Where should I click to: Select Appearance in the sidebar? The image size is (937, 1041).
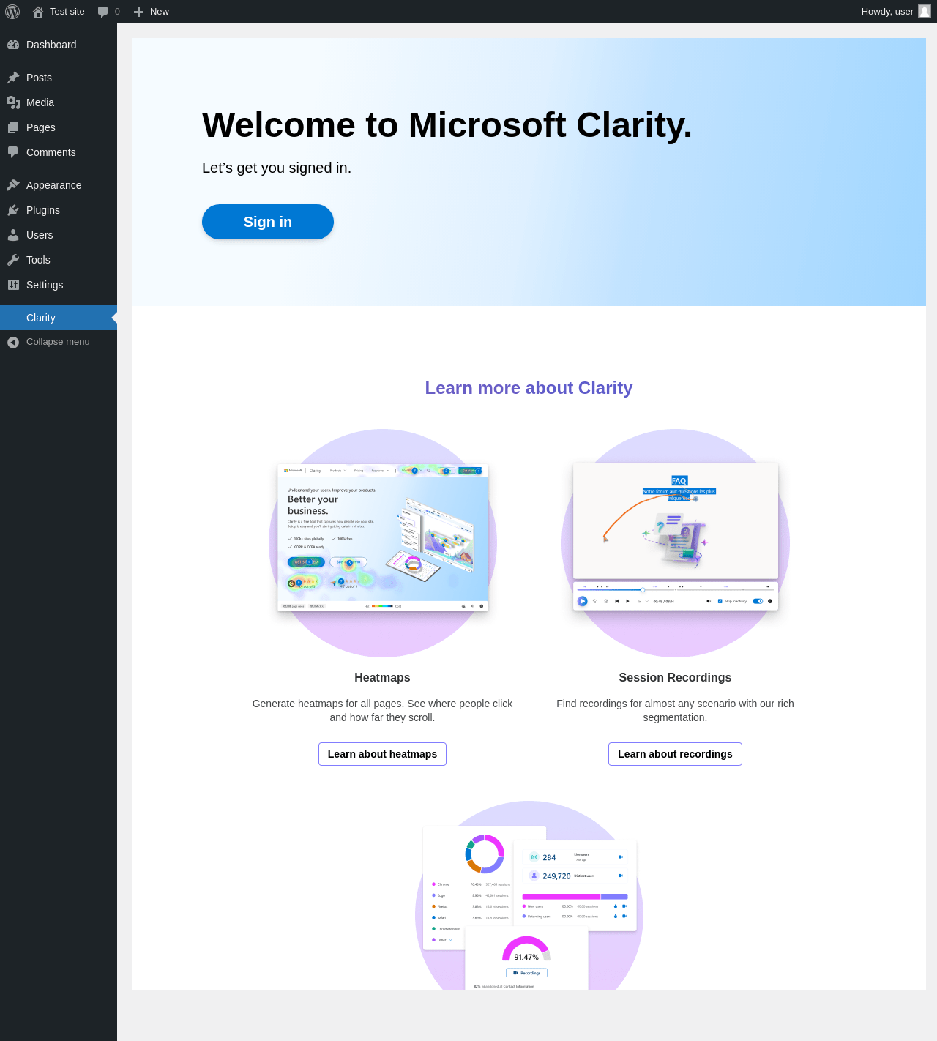point(59,185)
